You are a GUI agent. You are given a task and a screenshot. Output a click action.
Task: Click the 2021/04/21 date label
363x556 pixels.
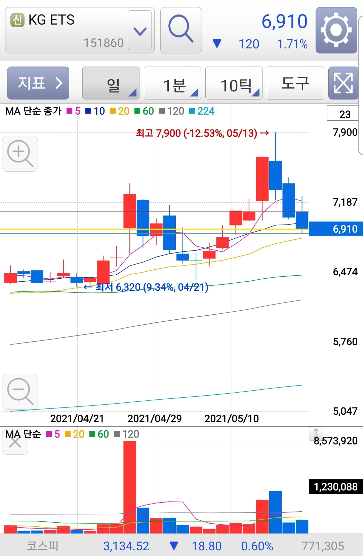77,419
